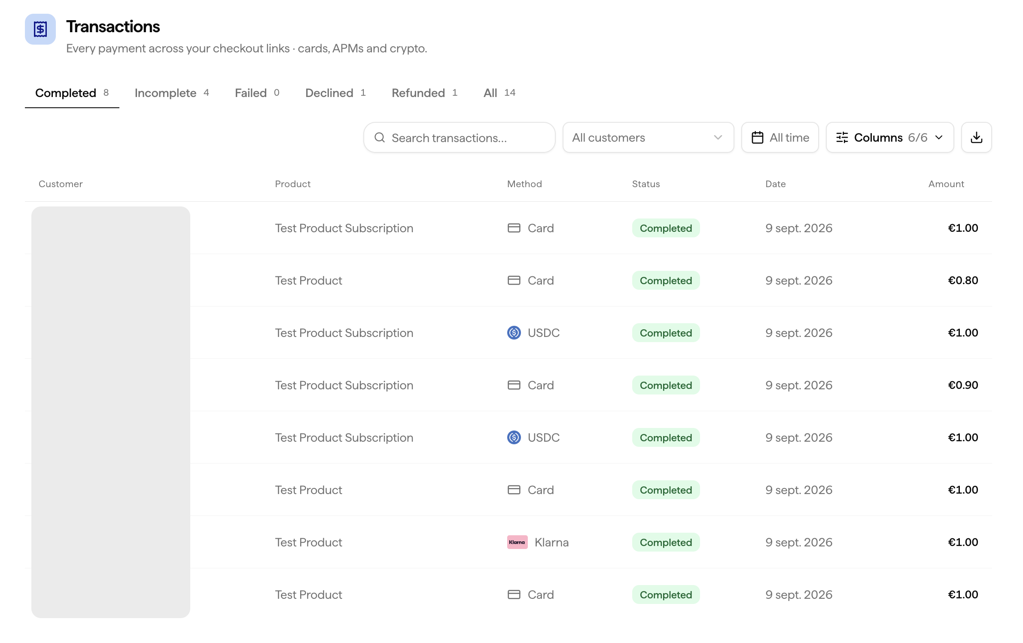Click the €0.80 amount

point(963,280)
